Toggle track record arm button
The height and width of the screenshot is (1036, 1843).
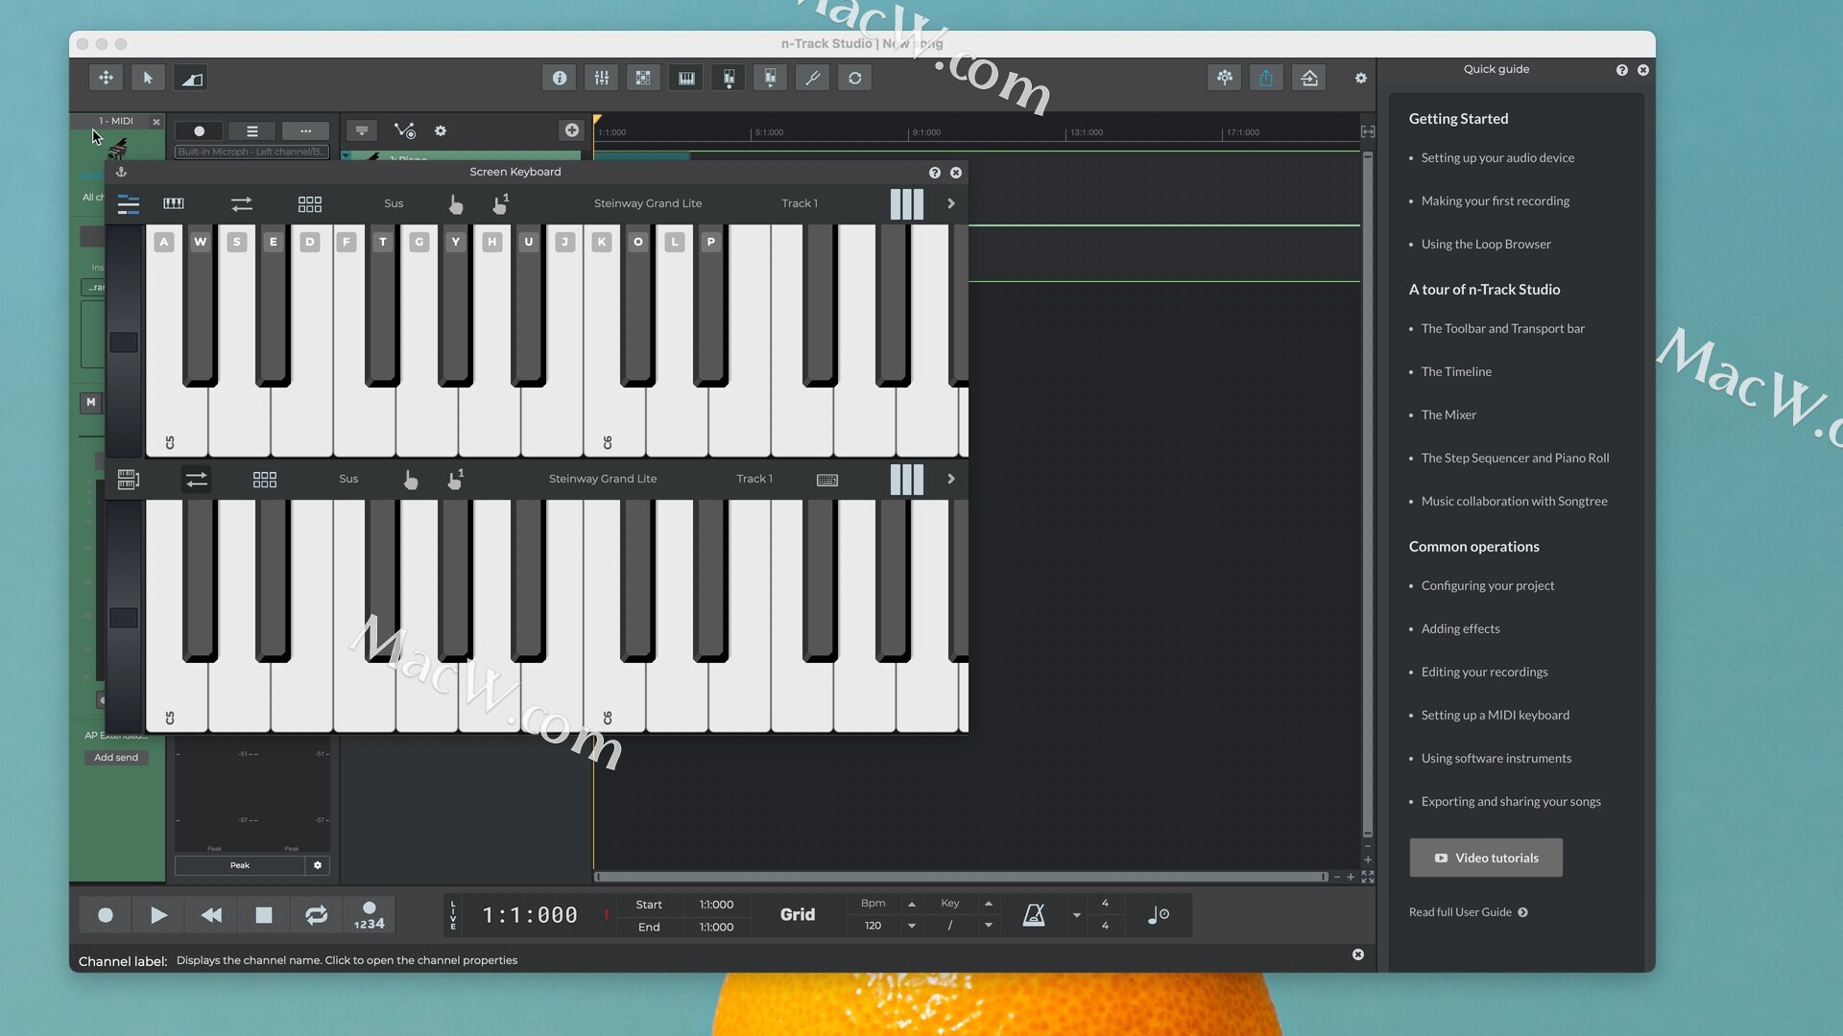pyautogui.click(x=199, y=130)
